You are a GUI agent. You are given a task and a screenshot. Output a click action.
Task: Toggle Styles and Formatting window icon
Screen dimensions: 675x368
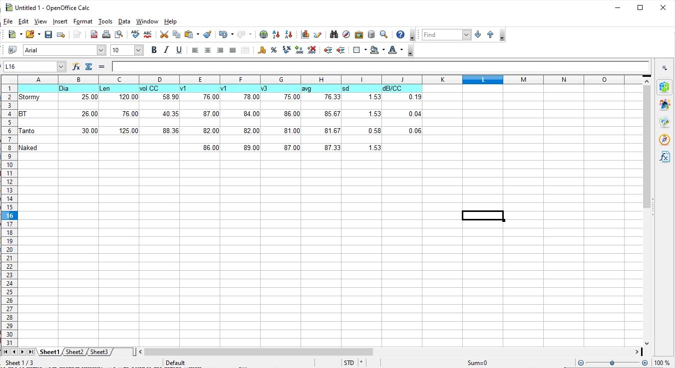13,50
